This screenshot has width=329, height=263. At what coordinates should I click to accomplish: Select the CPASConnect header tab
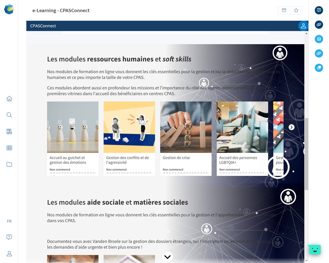tap(43, 26)
